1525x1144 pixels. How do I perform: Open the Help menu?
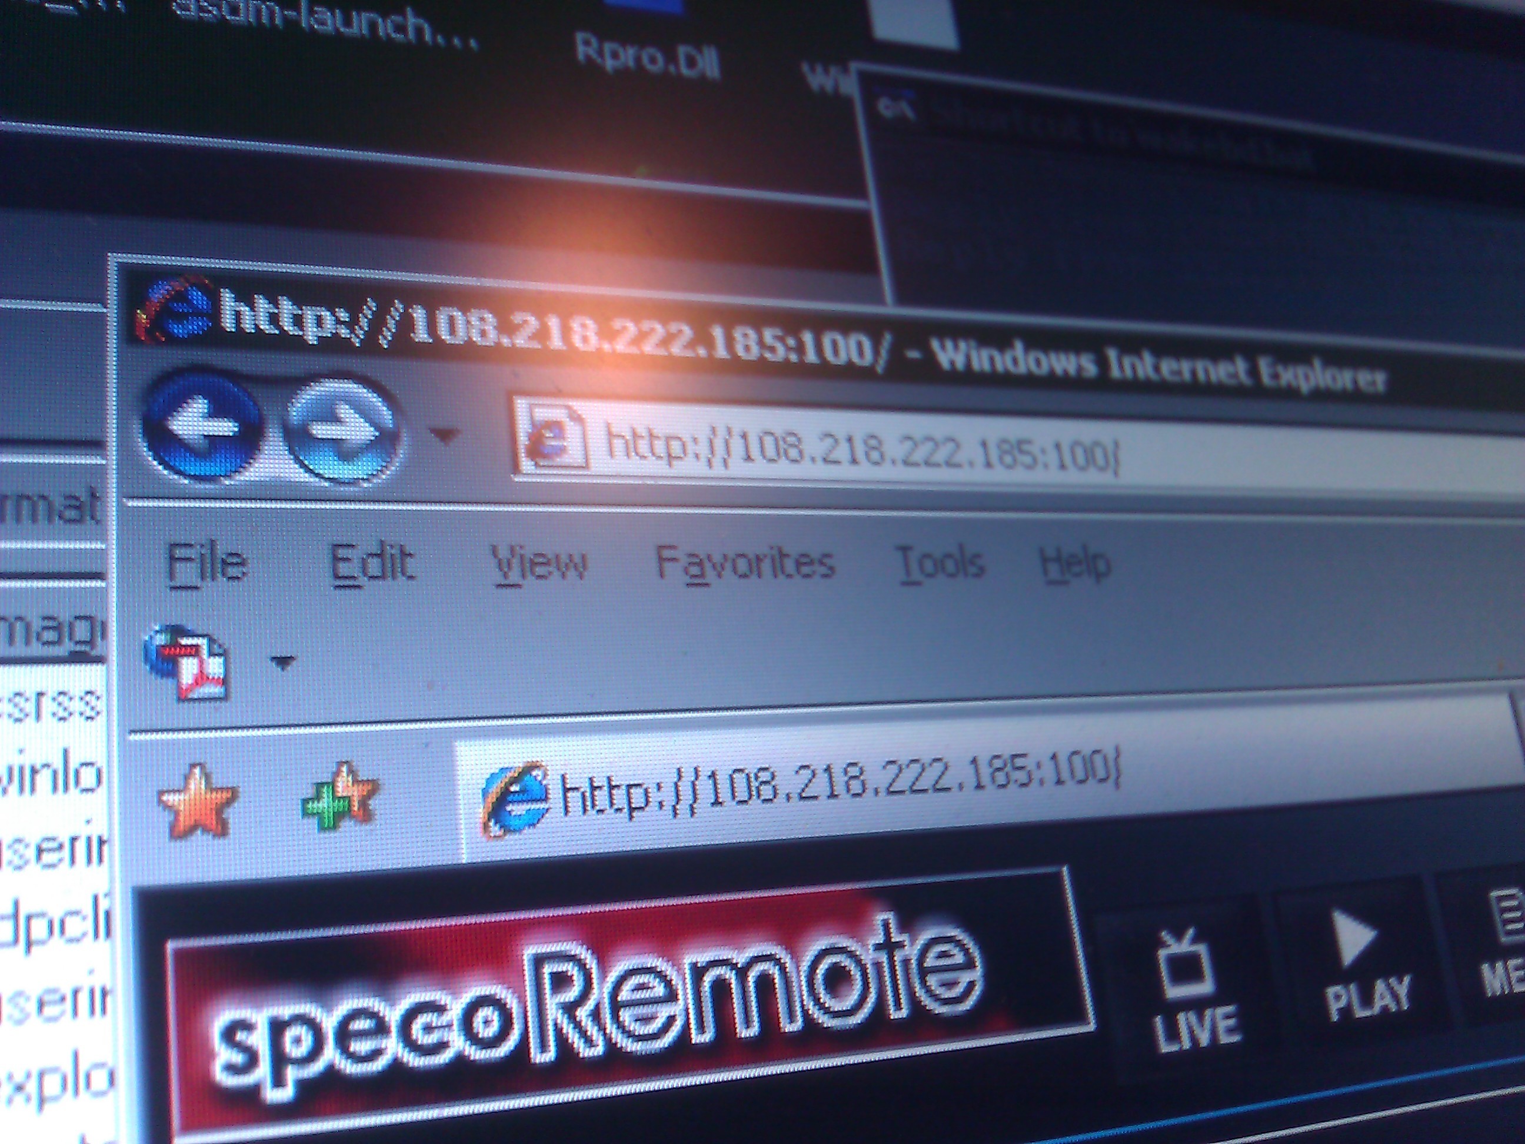[1074, 563]
